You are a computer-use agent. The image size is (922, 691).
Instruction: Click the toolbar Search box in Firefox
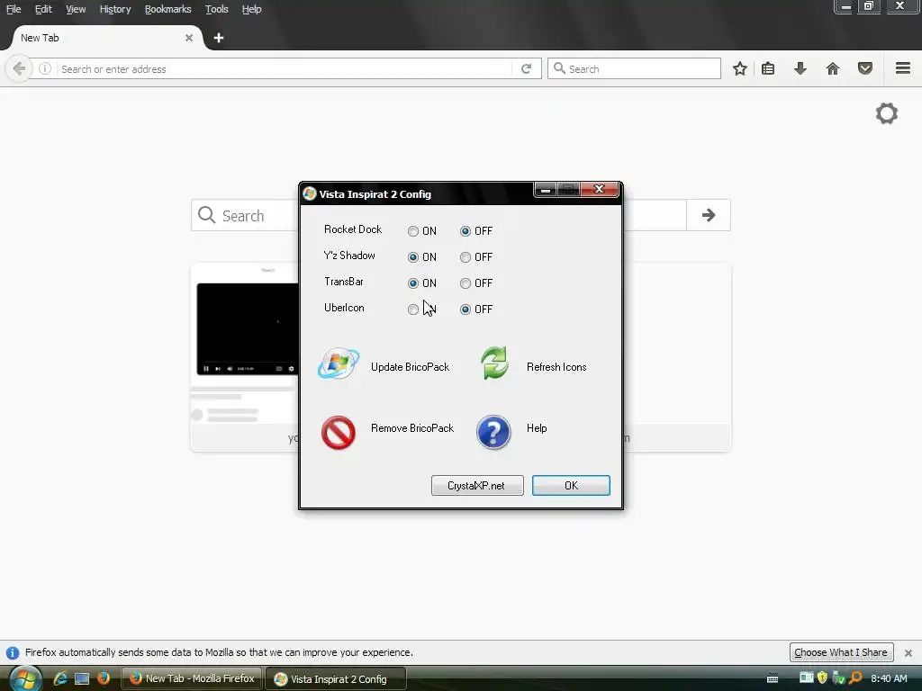(x=634, y=68)
